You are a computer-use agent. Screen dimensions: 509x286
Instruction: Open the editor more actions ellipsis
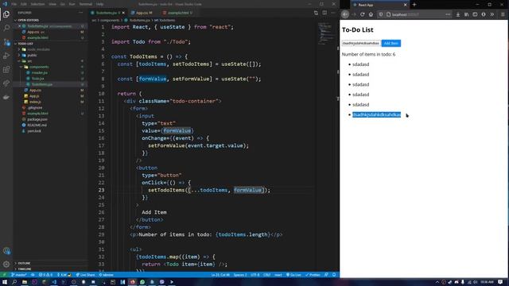click(x=333, y=13)
